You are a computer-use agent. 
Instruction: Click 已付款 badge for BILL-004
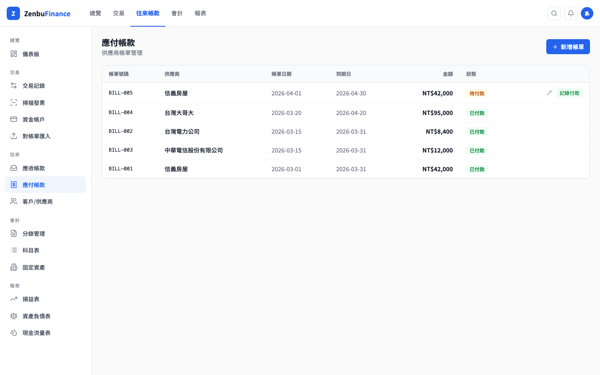[x=477, y=113]
